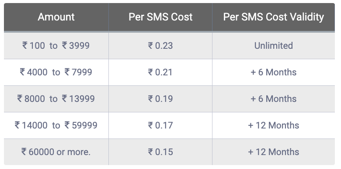
Task: Select the ₹ 4000 to ₹ 7999 cell
Action: click(56, 72)
